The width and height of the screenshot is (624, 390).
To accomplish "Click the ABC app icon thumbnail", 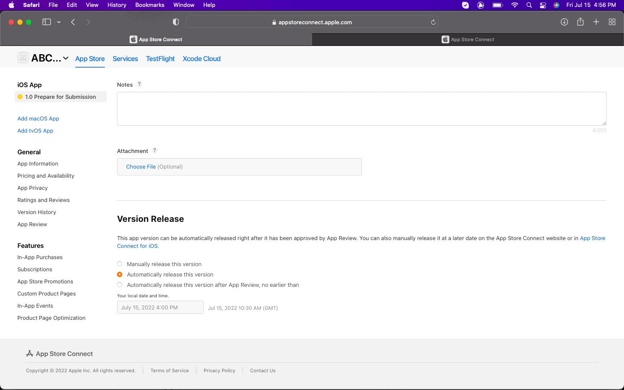I will (x=23, y=58).
